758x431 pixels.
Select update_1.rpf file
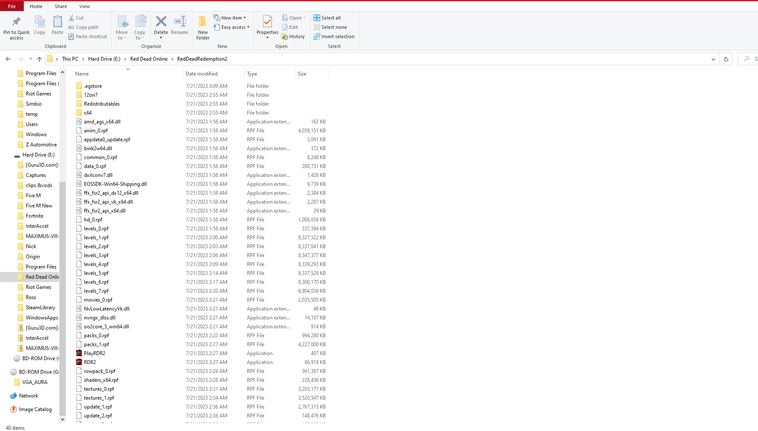(x=98, y=407)
